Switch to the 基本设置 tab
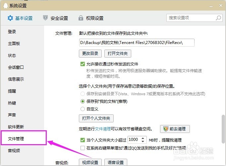The width and height of the screenshot is (226, 166). tap(20, 18)
